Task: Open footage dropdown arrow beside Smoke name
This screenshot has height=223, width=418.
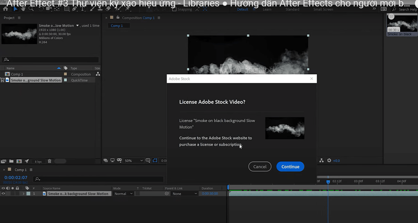Action: point(77,26)
